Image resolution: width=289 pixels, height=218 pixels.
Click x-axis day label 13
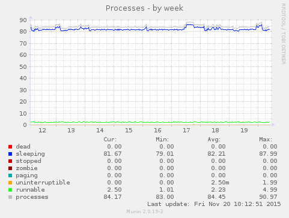click(x=71, y=131)
